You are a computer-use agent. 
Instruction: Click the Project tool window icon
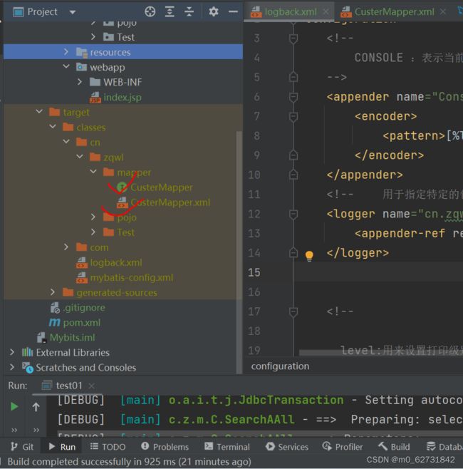[19, 12]
